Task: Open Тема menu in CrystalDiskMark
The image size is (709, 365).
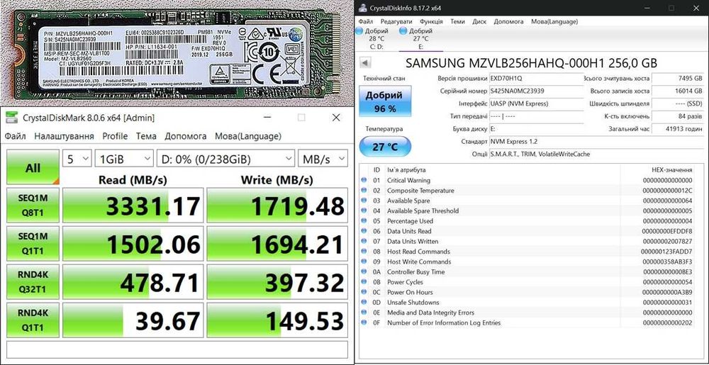Action: point(146,136)
